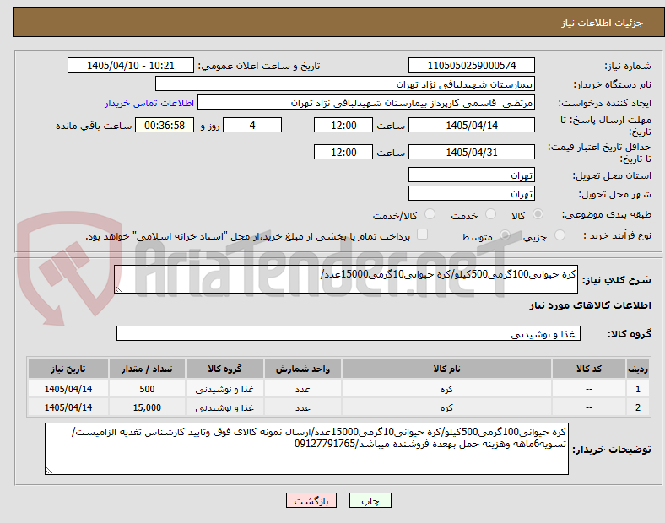Click the جزئیات اطلاعات نیاز page header
Image resolution: width=665 pixels, height=523 pixels.
(x=603, y=23)
